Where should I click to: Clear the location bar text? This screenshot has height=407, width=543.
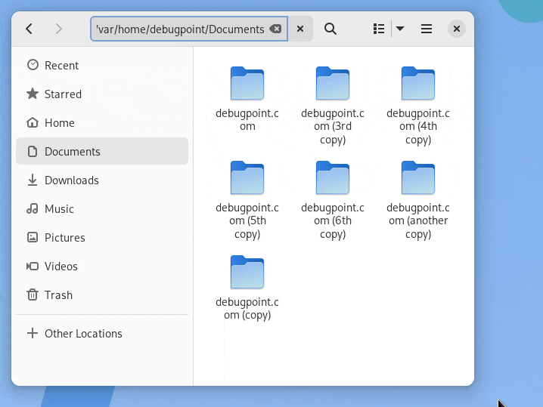[276, 29]
